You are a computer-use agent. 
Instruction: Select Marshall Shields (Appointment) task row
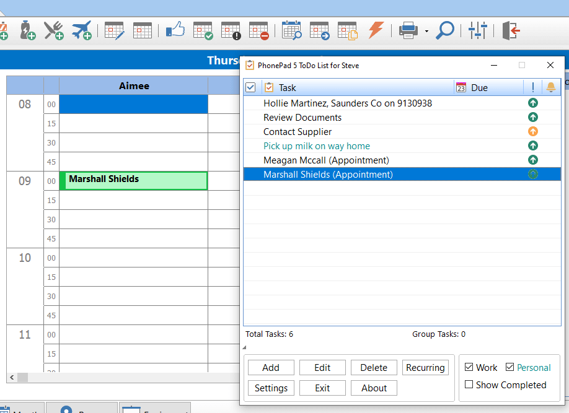tap(402, 174)
